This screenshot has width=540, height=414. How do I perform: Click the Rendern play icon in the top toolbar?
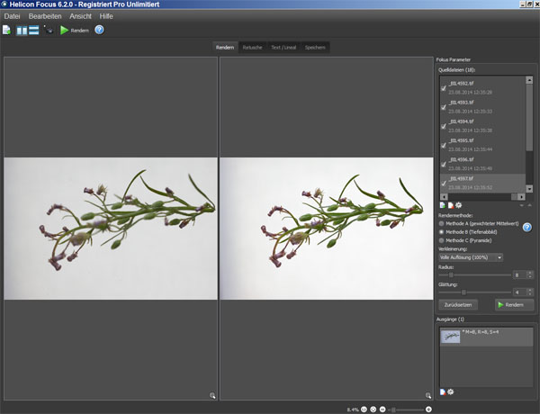(65, 30)
